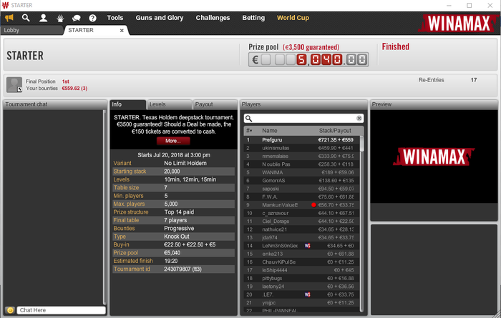Click the Your bounties value €559.62 (3)
501x318 pixels.
[74, 89]
